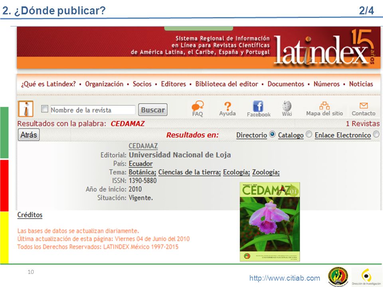The height and width of the screenshot is (287, 383).
Task: Open Biblioteca del editor menu item
Action: 227,84
